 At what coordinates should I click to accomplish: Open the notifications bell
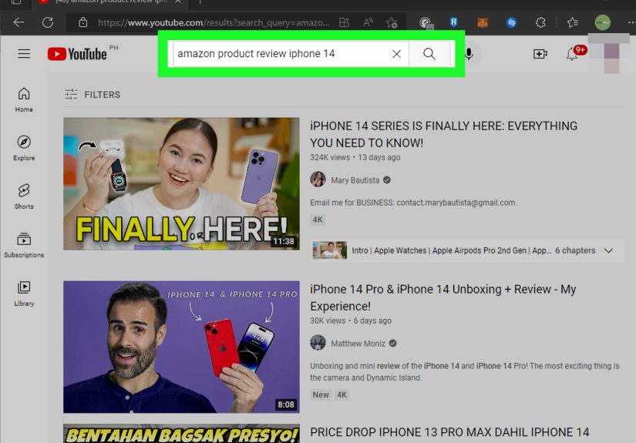pyautogui.click(x=572, y=53)
